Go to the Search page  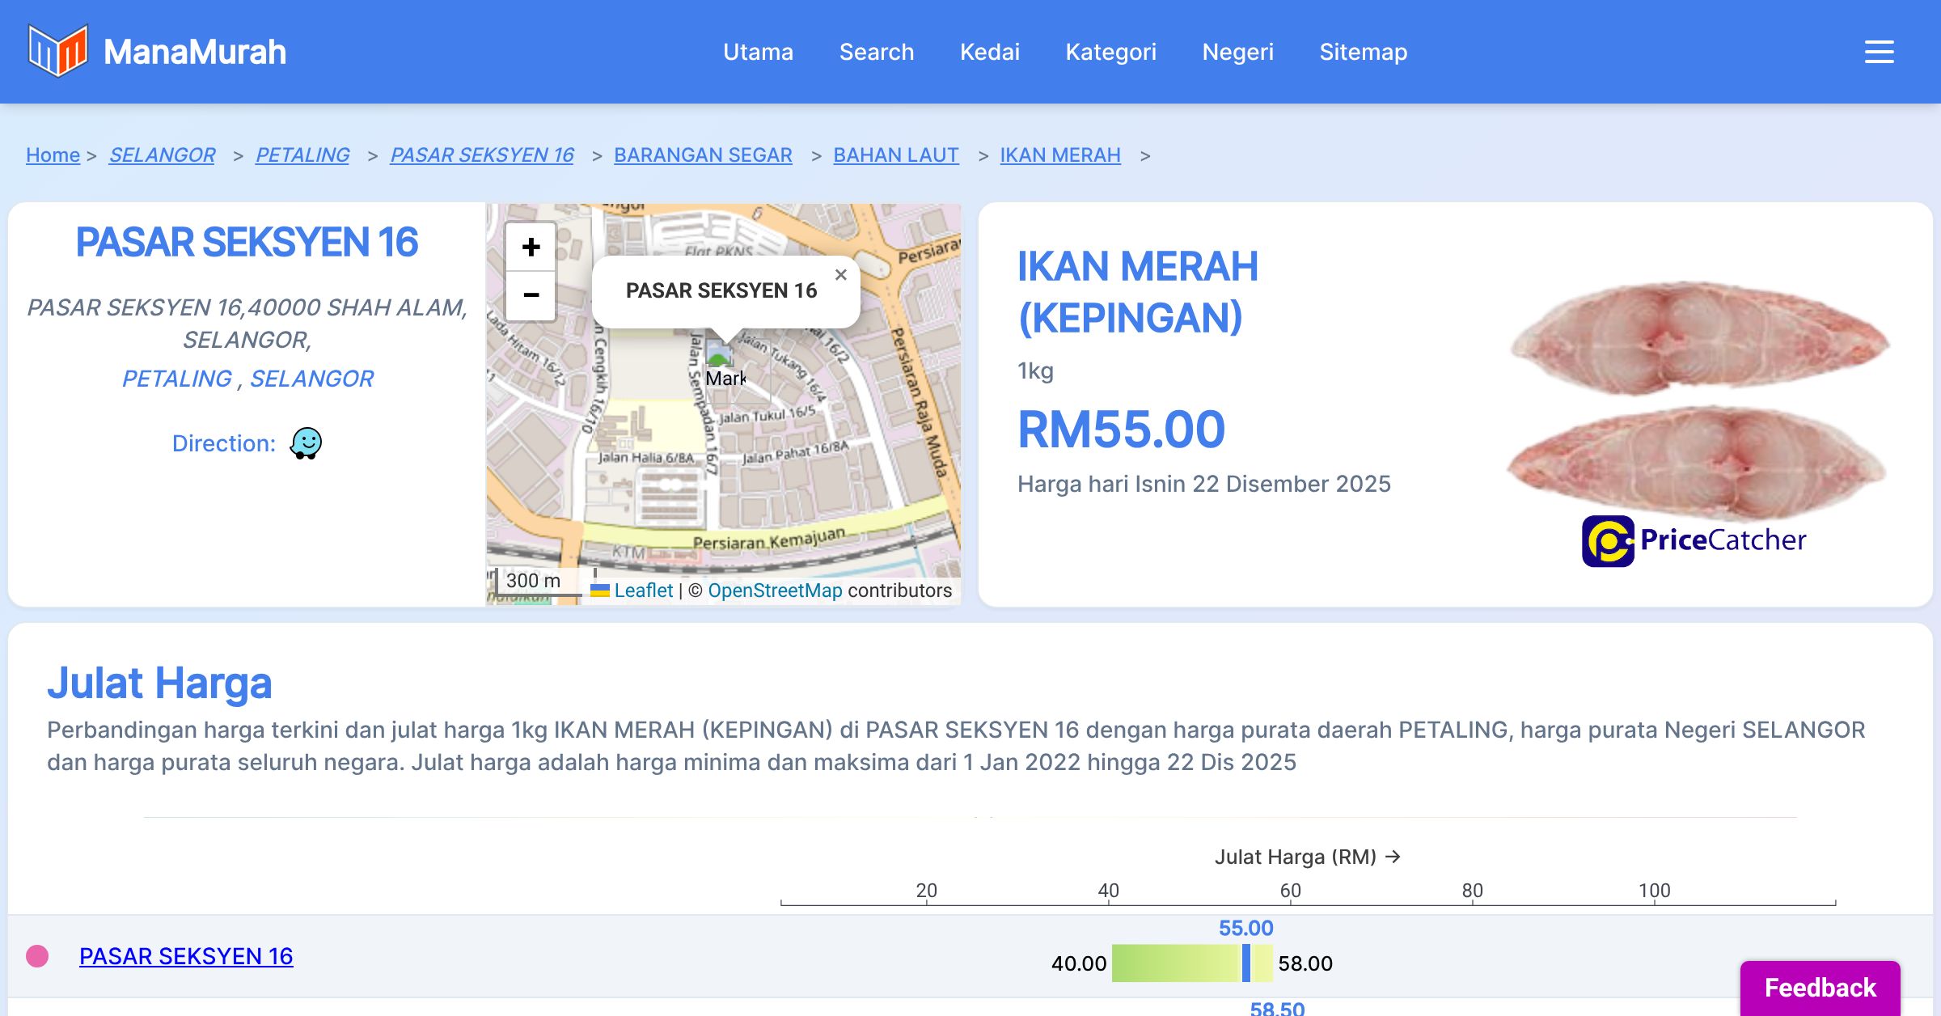coord(876,52)
